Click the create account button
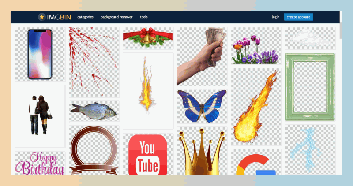Image resolution: width=353 pixels, height=186 pixels. point(298,17)
